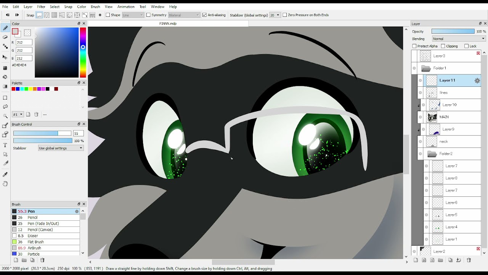488x275 pixels.
Task: Click the Snap Off icon
Action: (39, 15)
